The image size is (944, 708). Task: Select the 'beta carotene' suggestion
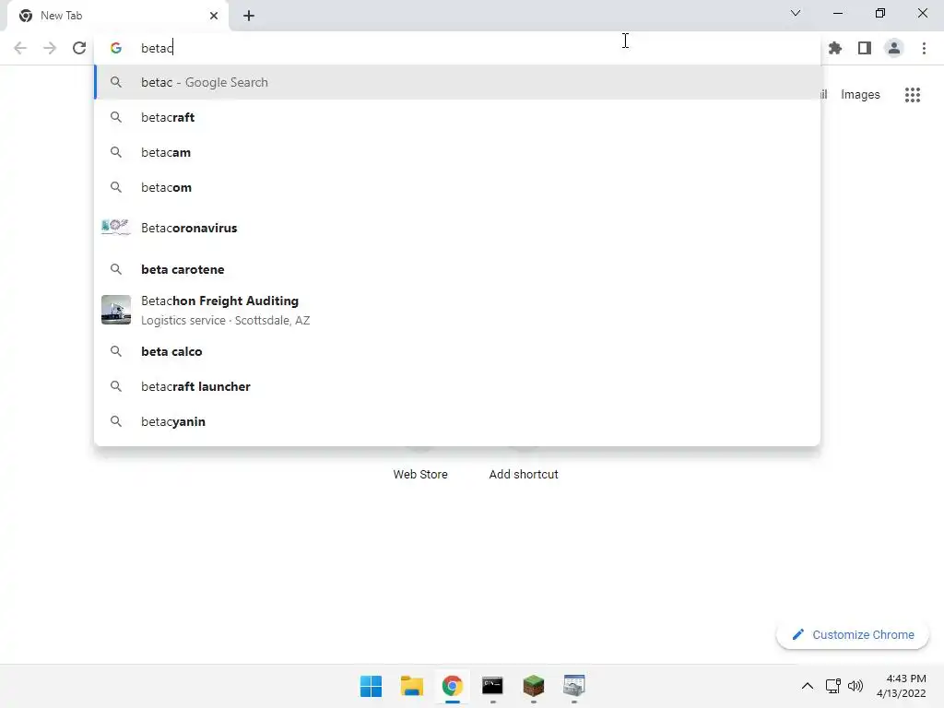pyautogui.click(x=457, y=269)
